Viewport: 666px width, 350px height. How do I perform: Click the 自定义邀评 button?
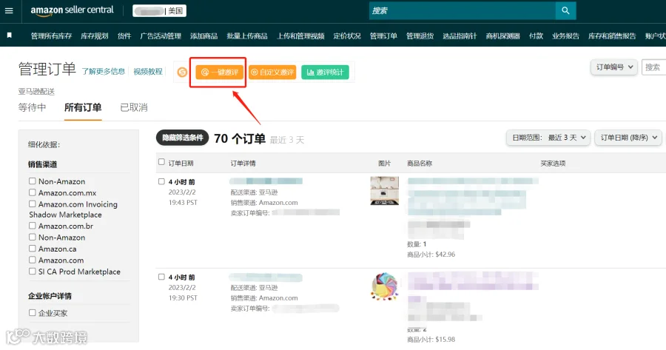272,73
